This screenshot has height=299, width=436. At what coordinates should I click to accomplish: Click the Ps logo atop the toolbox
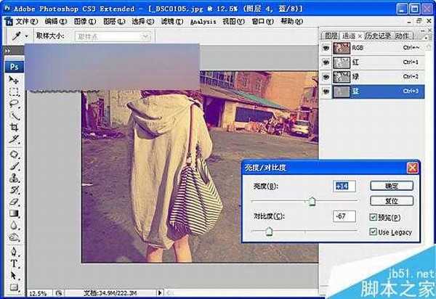(x=15, y=67)
